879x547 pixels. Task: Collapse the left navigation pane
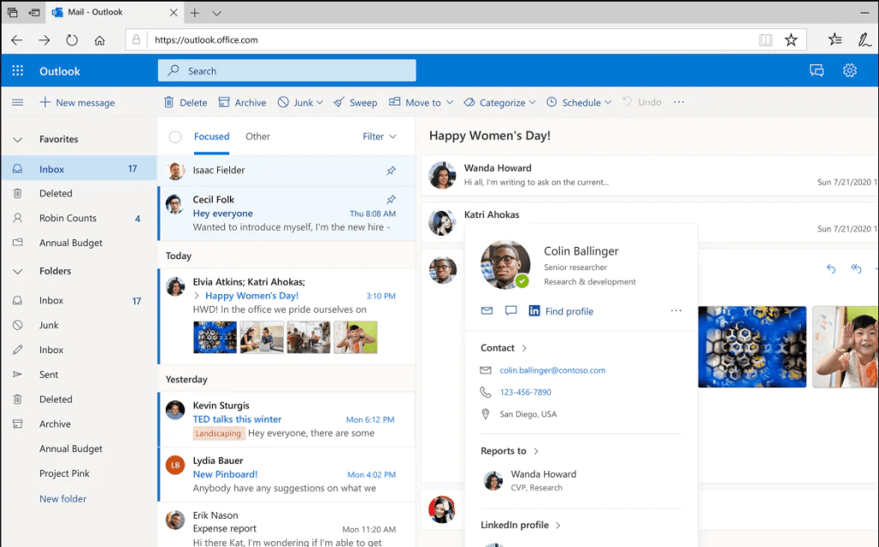pyautogui.click(x=17, y=101)
